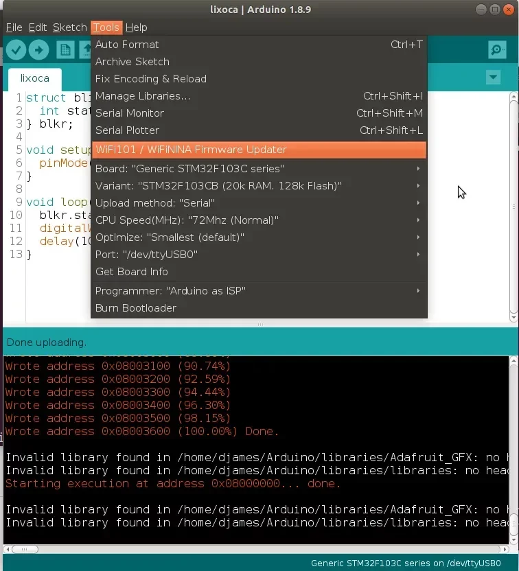Open WiFi101 / WiFiNINA Firmware Updater

(x=259, y=150)
